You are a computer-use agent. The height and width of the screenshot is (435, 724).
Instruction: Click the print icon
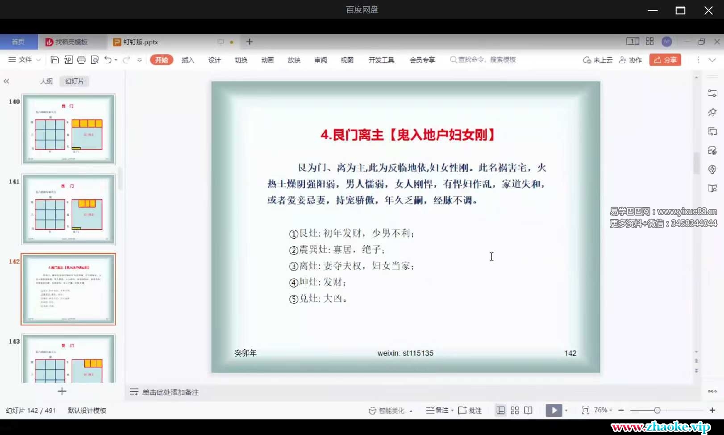point(81,60)
